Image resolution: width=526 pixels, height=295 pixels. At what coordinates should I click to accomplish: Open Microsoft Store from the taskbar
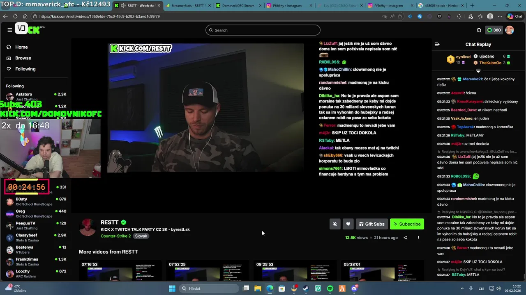click(282, 288)
